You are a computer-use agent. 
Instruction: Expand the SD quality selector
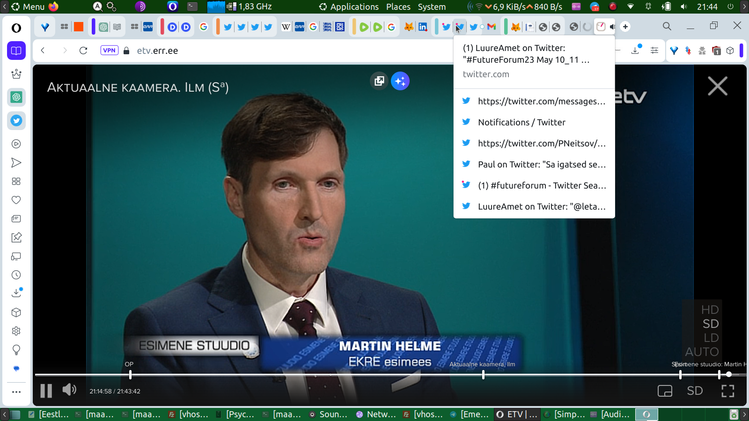695,391
